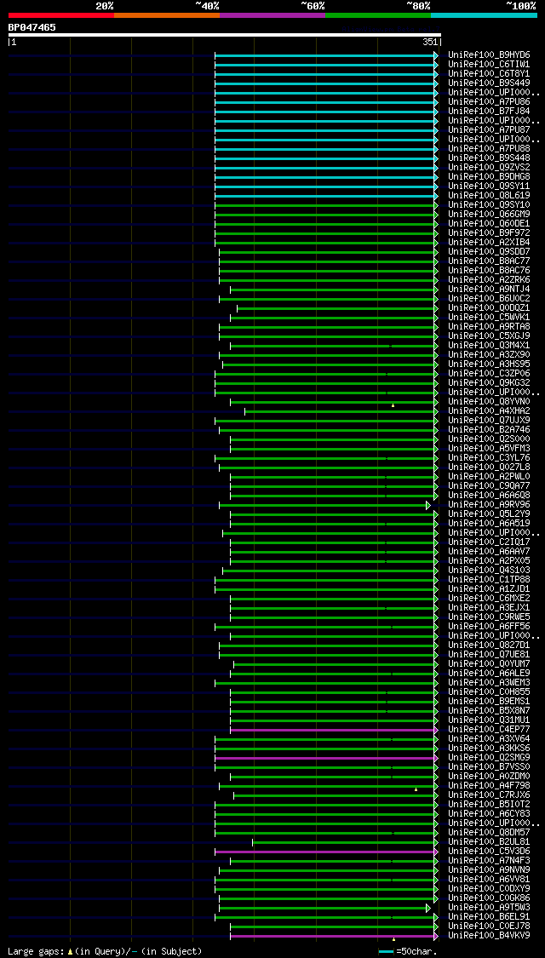Select hit label UniRef100_A9NTJ4
The height and width of the screenshot is (958, 545).
point(489,289)
